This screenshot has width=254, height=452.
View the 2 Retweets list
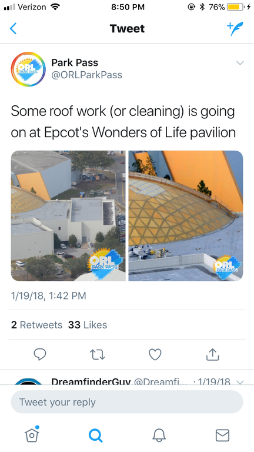tap(36, 325)
